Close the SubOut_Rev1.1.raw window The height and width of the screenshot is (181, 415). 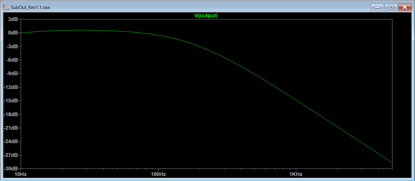coord(405,7)
